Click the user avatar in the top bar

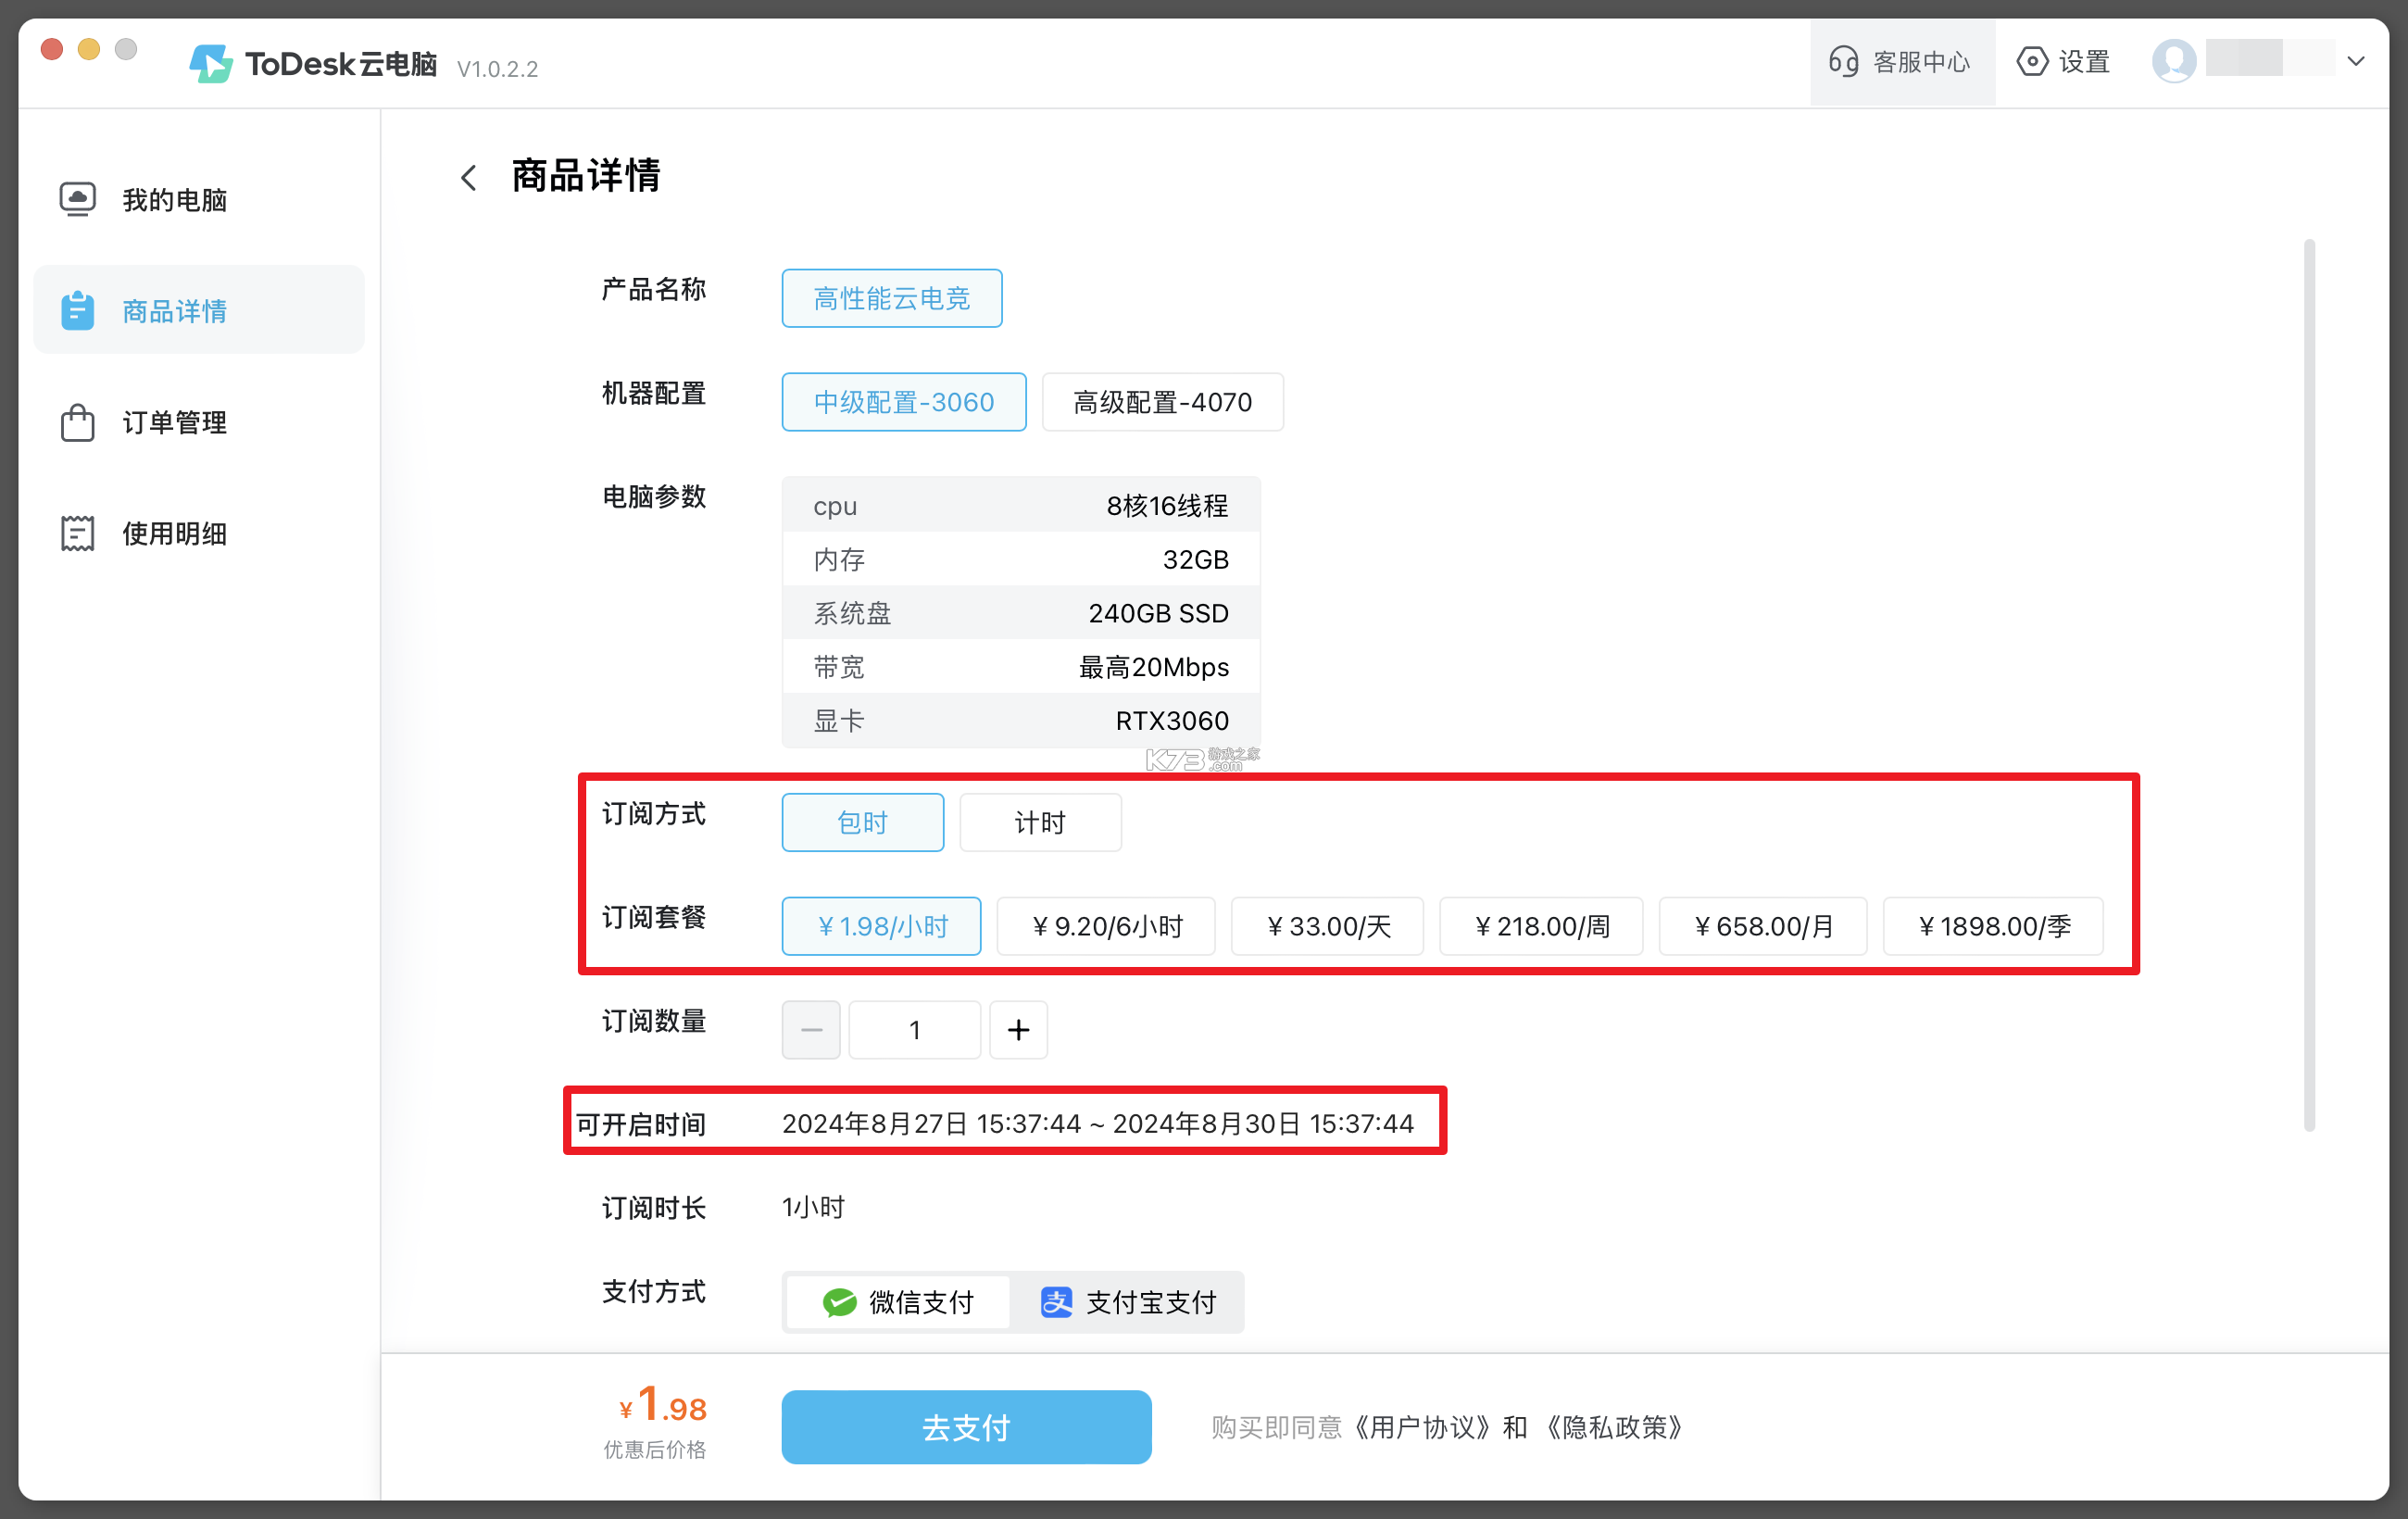pyautogui.click(x=2173, y=60)
